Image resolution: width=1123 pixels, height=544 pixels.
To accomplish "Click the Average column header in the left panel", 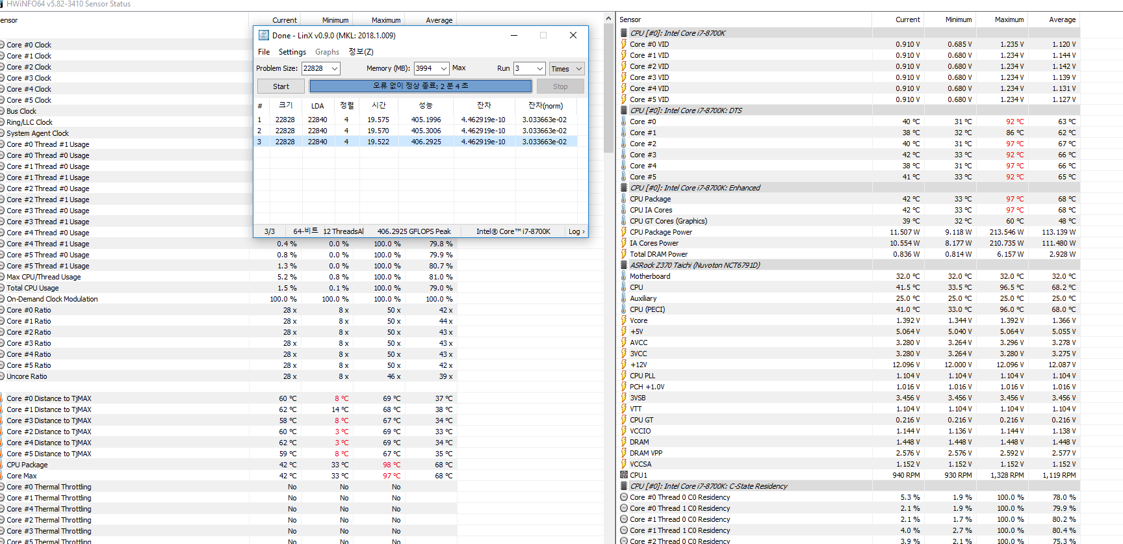I will 439,20.
